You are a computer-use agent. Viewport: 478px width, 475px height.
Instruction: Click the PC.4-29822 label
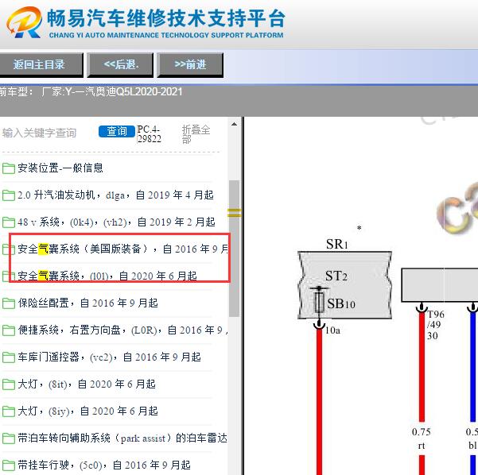tap(149, 134)
